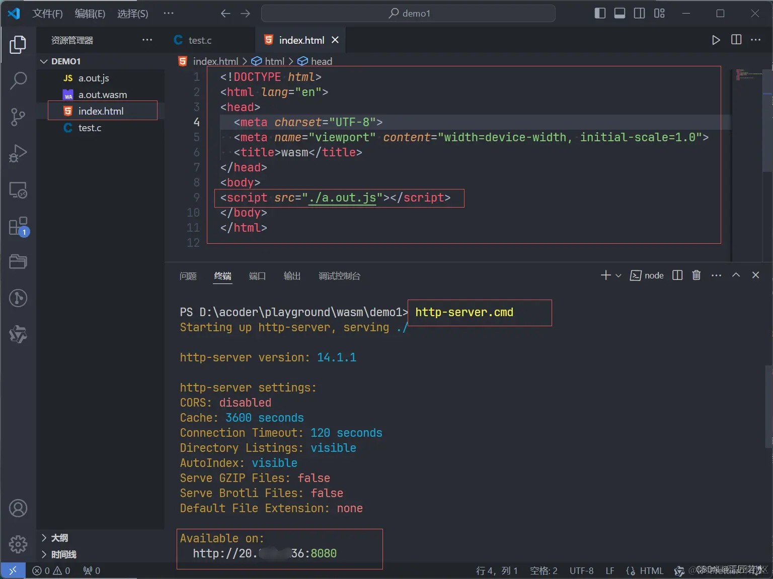Open the Manage gear icon
773x579 pixels.
18,544
